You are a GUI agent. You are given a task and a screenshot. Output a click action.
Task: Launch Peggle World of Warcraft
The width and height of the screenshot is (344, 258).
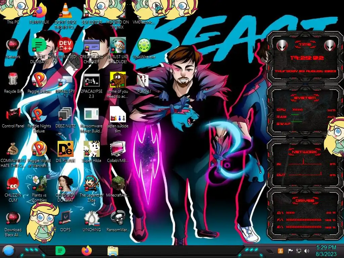pyautogui.click(x=39, y=155)
